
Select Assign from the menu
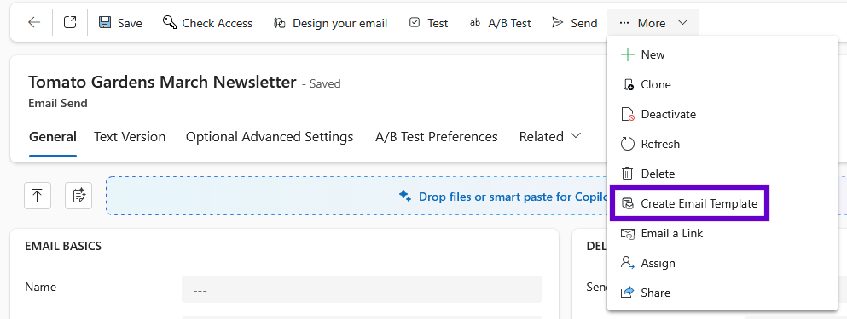722,263
